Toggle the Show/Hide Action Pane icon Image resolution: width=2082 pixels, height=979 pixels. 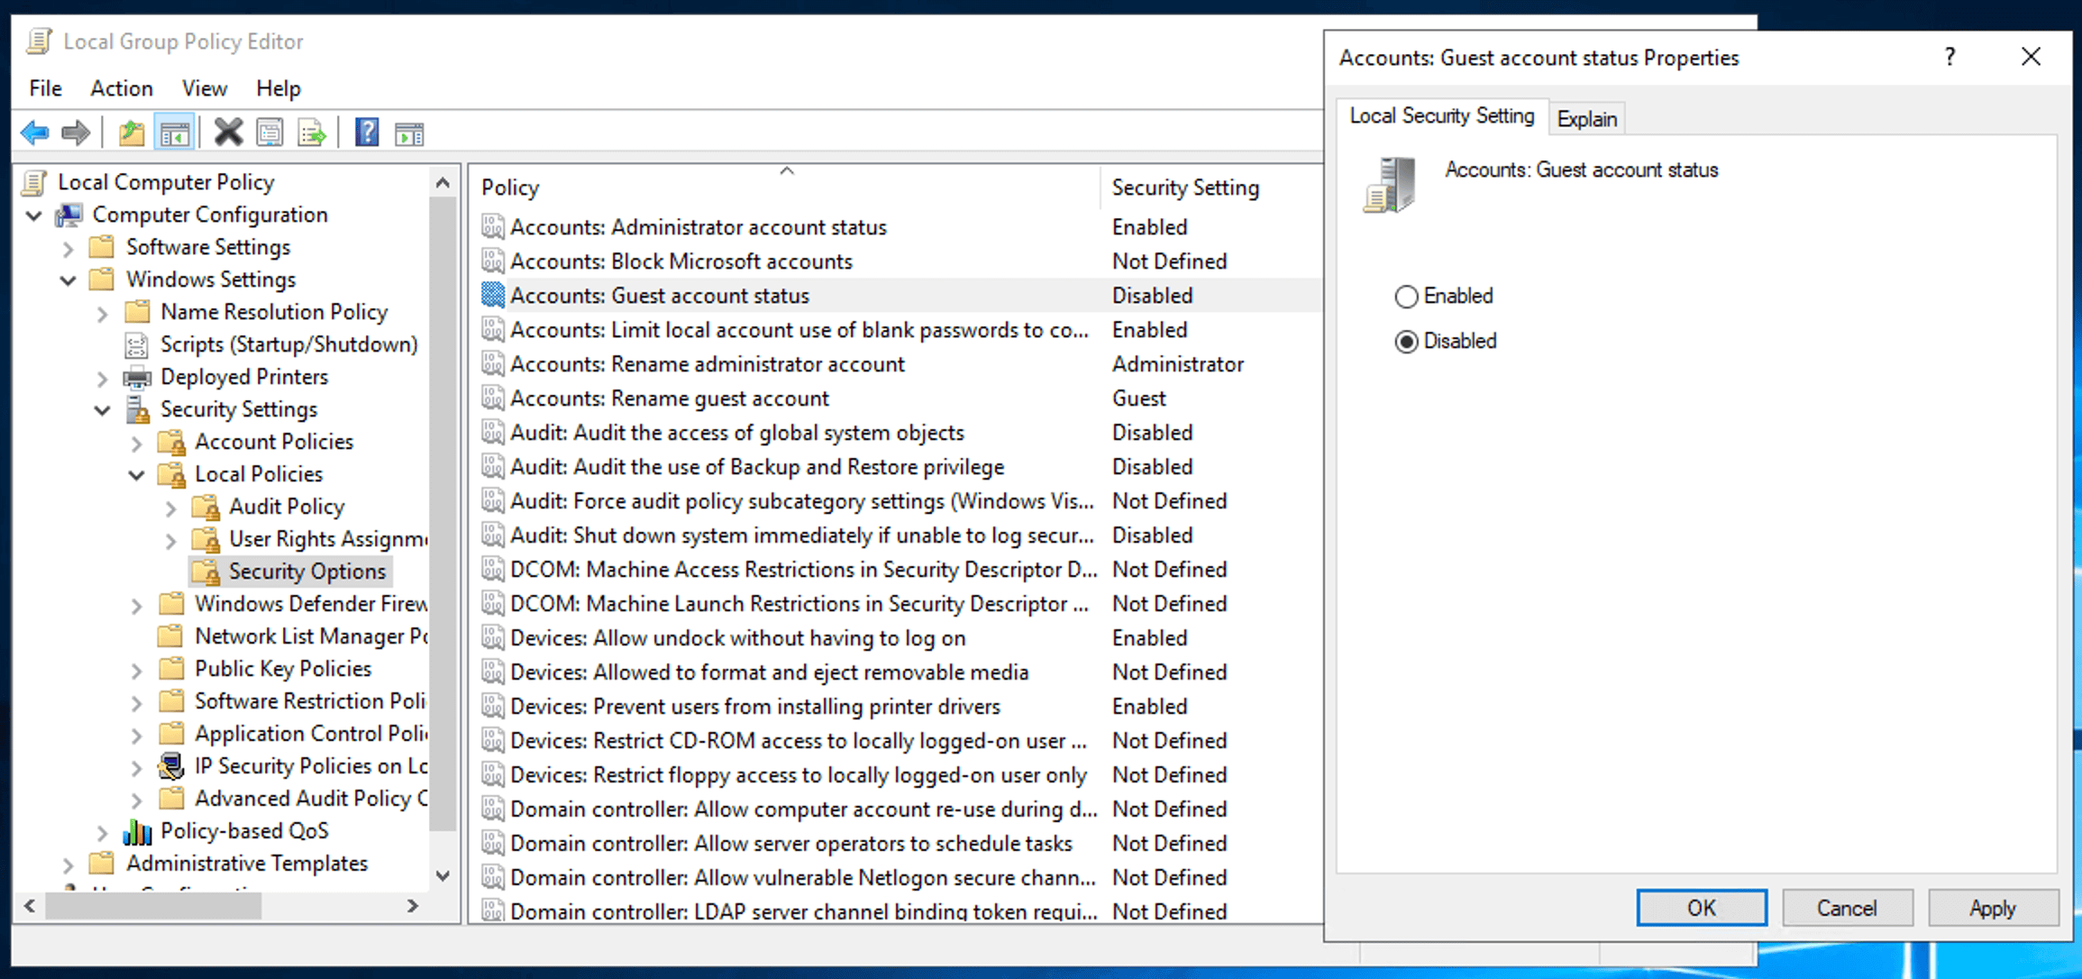(x=408, y=132)
